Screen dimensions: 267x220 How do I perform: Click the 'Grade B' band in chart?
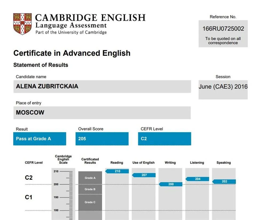click(90, 189)
